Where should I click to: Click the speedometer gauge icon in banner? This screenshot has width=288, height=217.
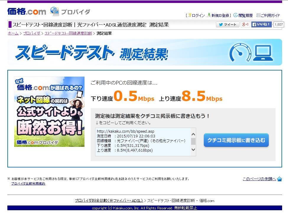pos(240,52)
